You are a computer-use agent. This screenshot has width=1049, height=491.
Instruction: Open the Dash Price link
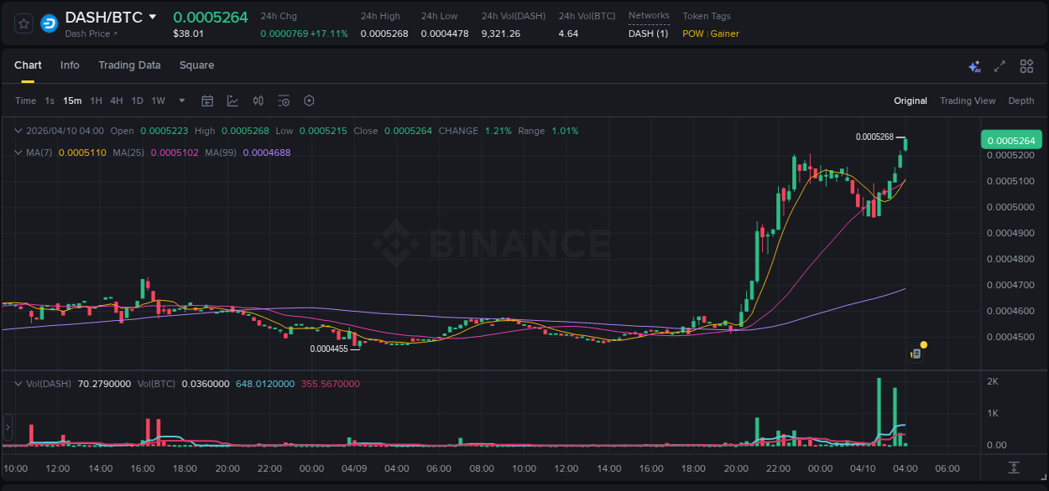coord(91,34)
